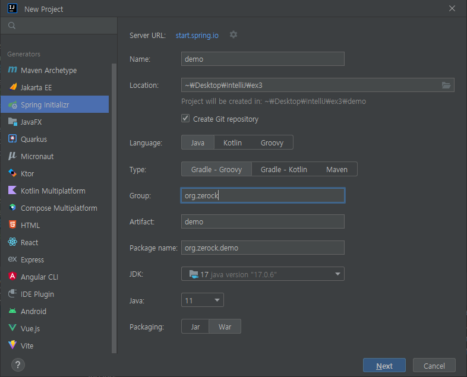
Task: Open folder browser icon in Location field
Action: (446, 85)
